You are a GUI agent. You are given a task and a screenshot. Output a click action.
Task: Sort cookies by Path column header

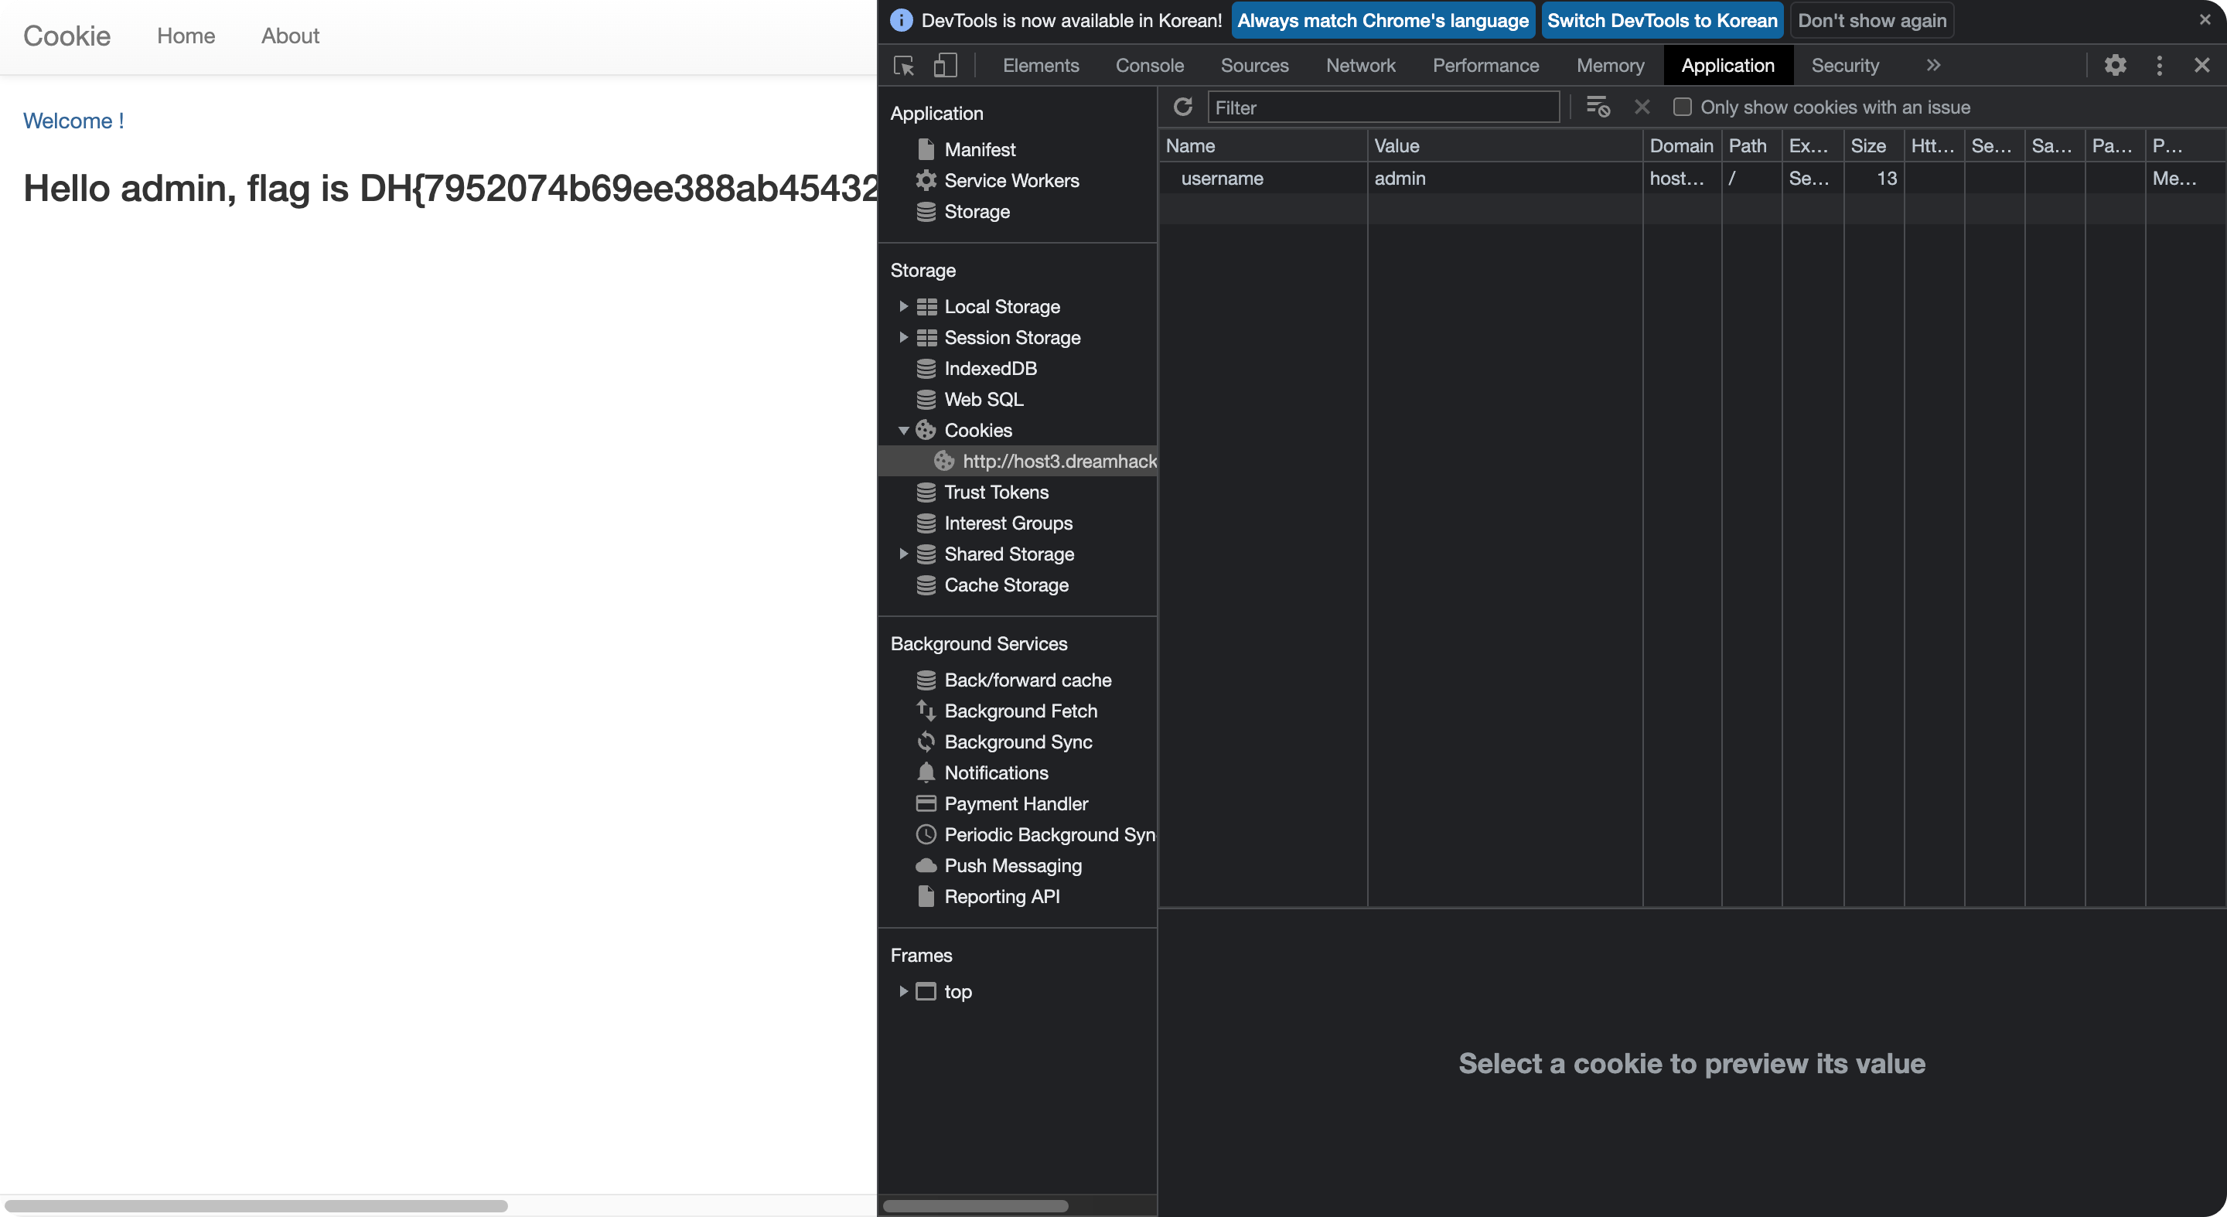(x=1751, y=145)
